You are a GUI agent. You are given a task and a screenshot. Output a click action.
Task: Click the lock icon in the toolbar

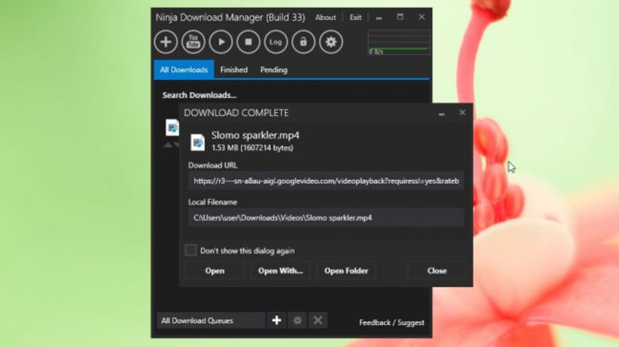[303, 42]
